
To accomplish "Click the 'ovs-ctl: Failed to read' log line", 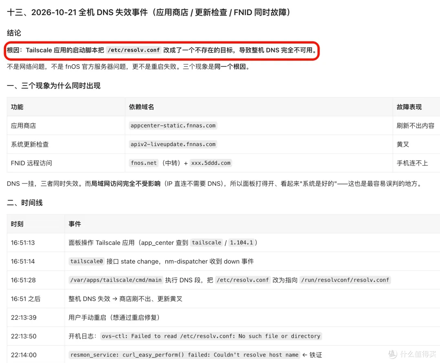I will point(211,337).
